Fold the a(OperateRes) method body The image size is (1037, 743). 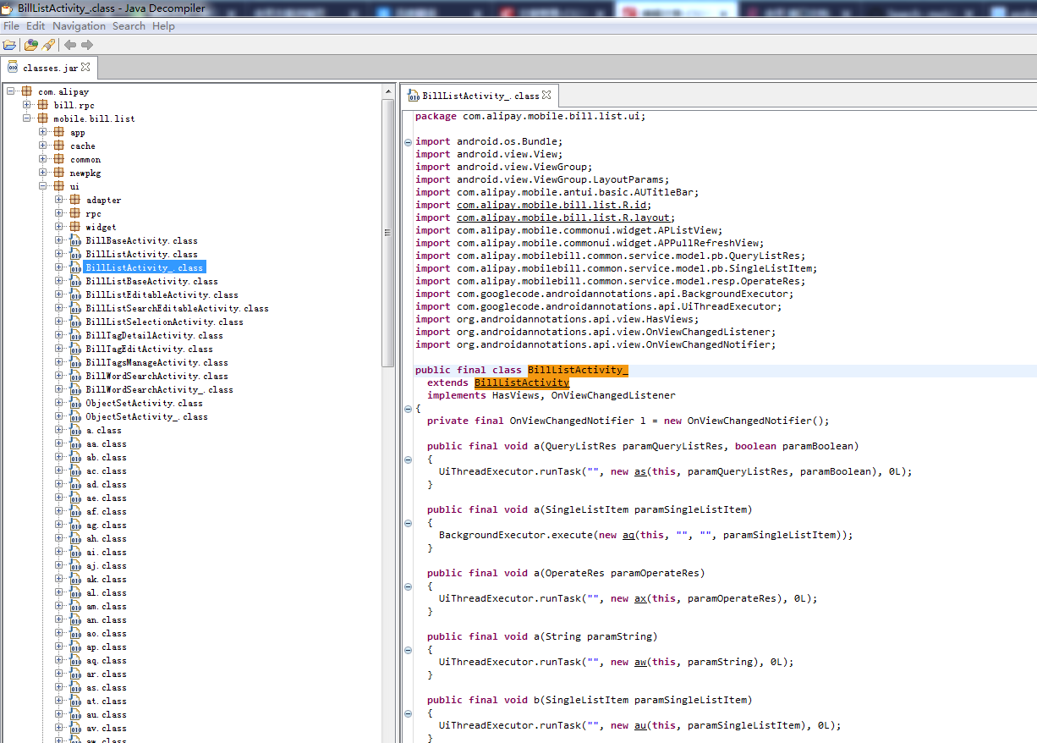[409, 586]
